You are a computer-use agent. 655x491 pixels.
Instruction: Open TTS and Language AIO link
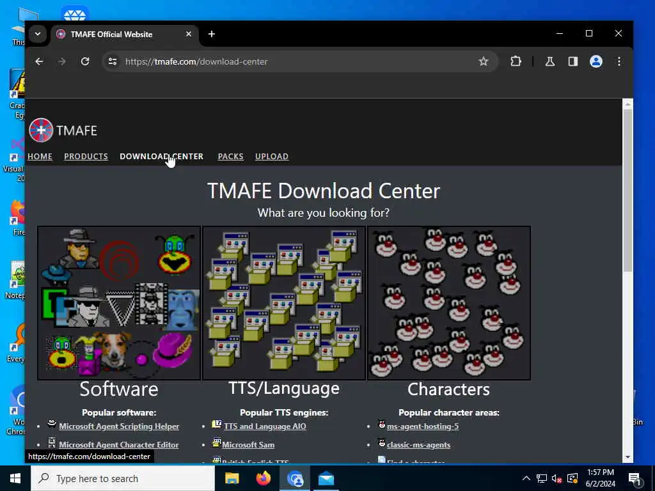[265, 426]
